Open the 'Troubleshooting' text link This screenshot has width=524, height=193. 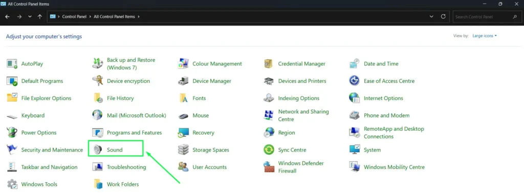pyautogui.click(x=126, y=167)
